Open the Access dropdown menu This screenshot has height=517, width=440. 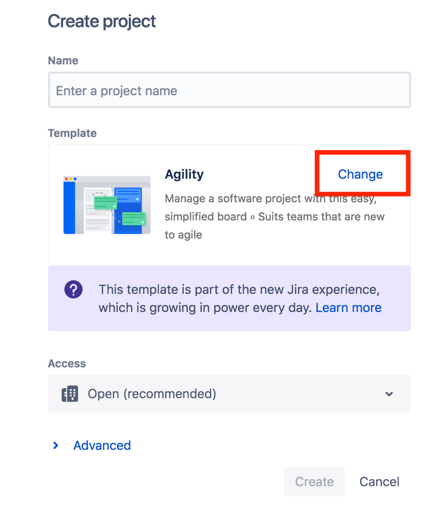[229, 394]
